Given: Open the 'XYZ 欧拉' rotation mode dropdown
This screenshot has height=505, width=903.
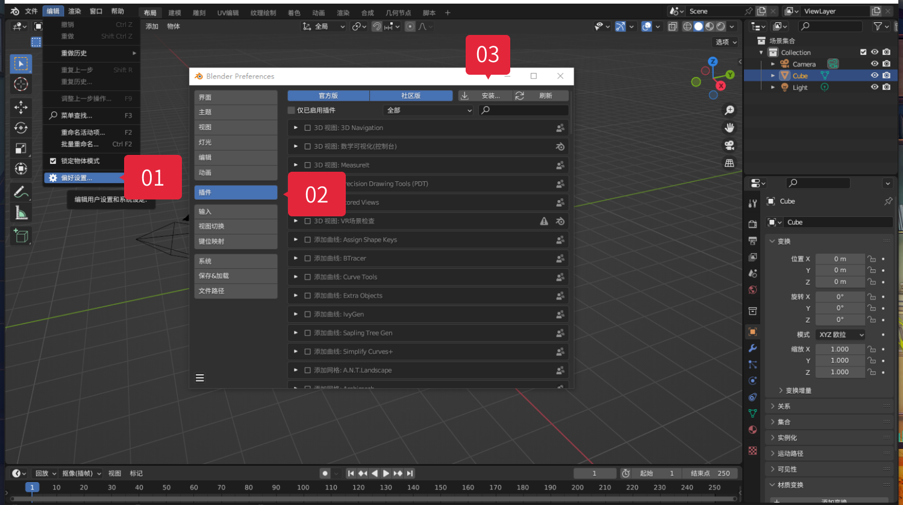Looking at the screenshot, I should pos(840,334).
